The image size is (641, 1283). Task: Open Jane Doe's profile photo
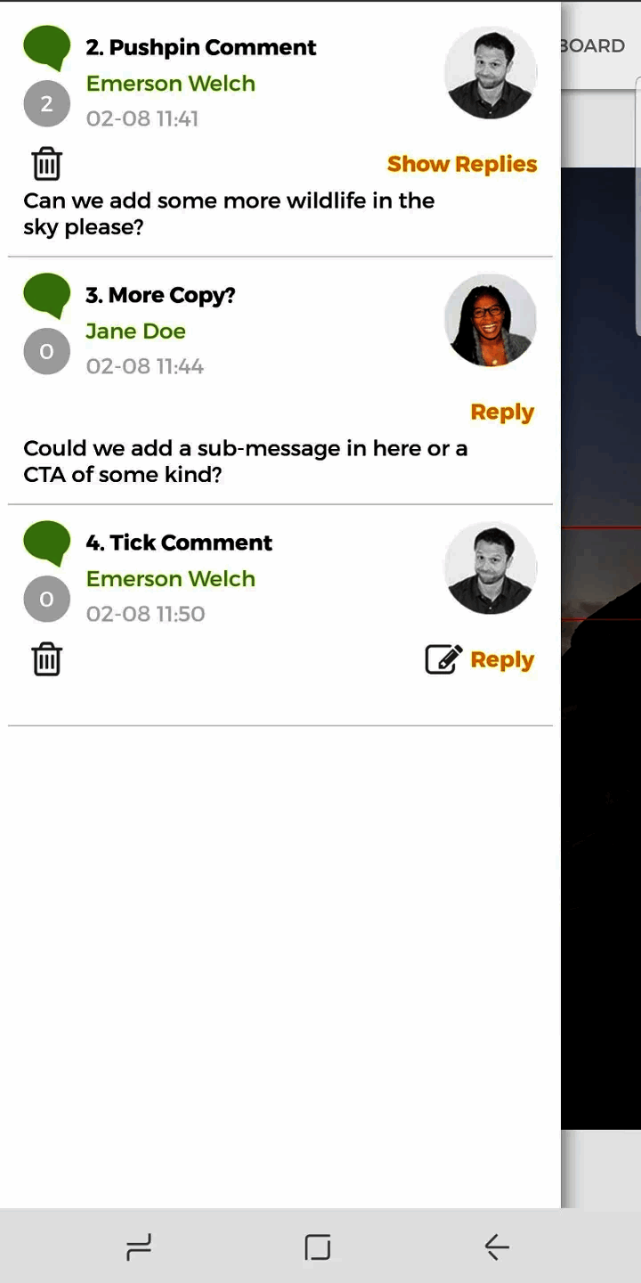tap(491, 320)
